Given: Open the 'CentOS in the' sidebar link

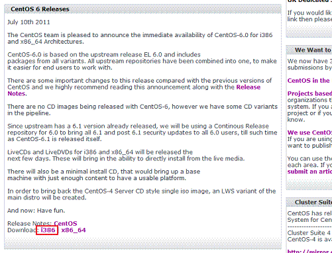Looking at the screenshot, I should pos(308,81).
